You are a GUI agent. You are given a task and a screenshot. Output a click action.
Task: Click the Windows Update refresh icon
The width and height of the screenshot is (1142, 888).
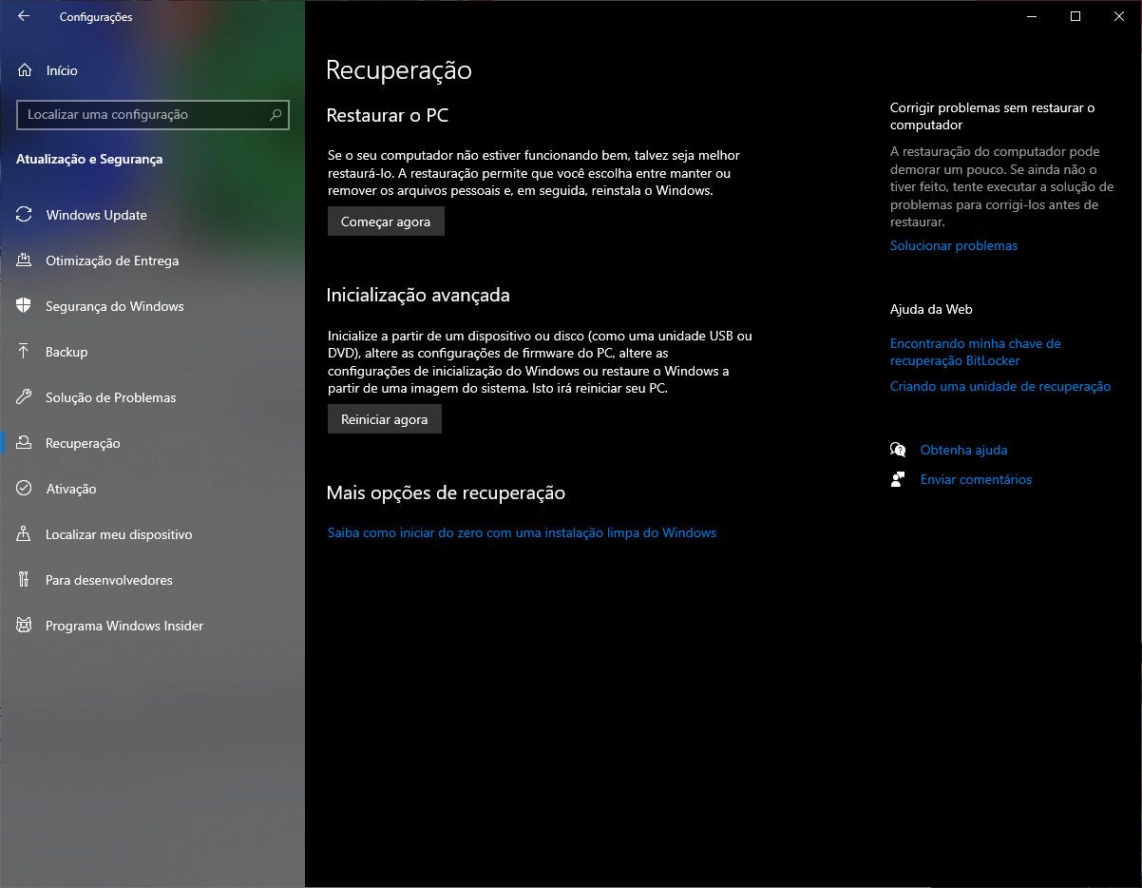click(25, 215)
